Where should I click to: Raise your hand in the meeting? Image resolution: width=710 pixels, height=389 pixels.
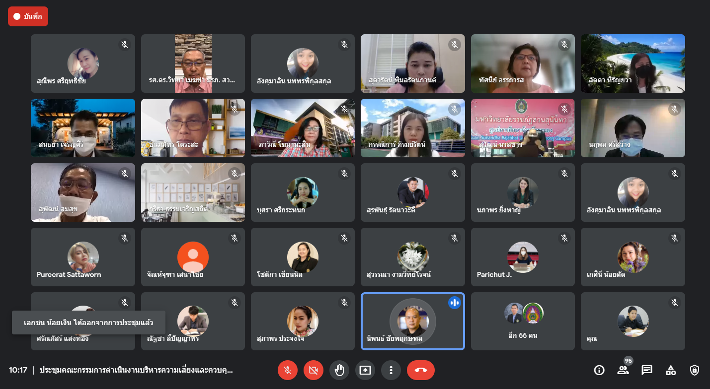pyautogui.click(x=339, y=370)
